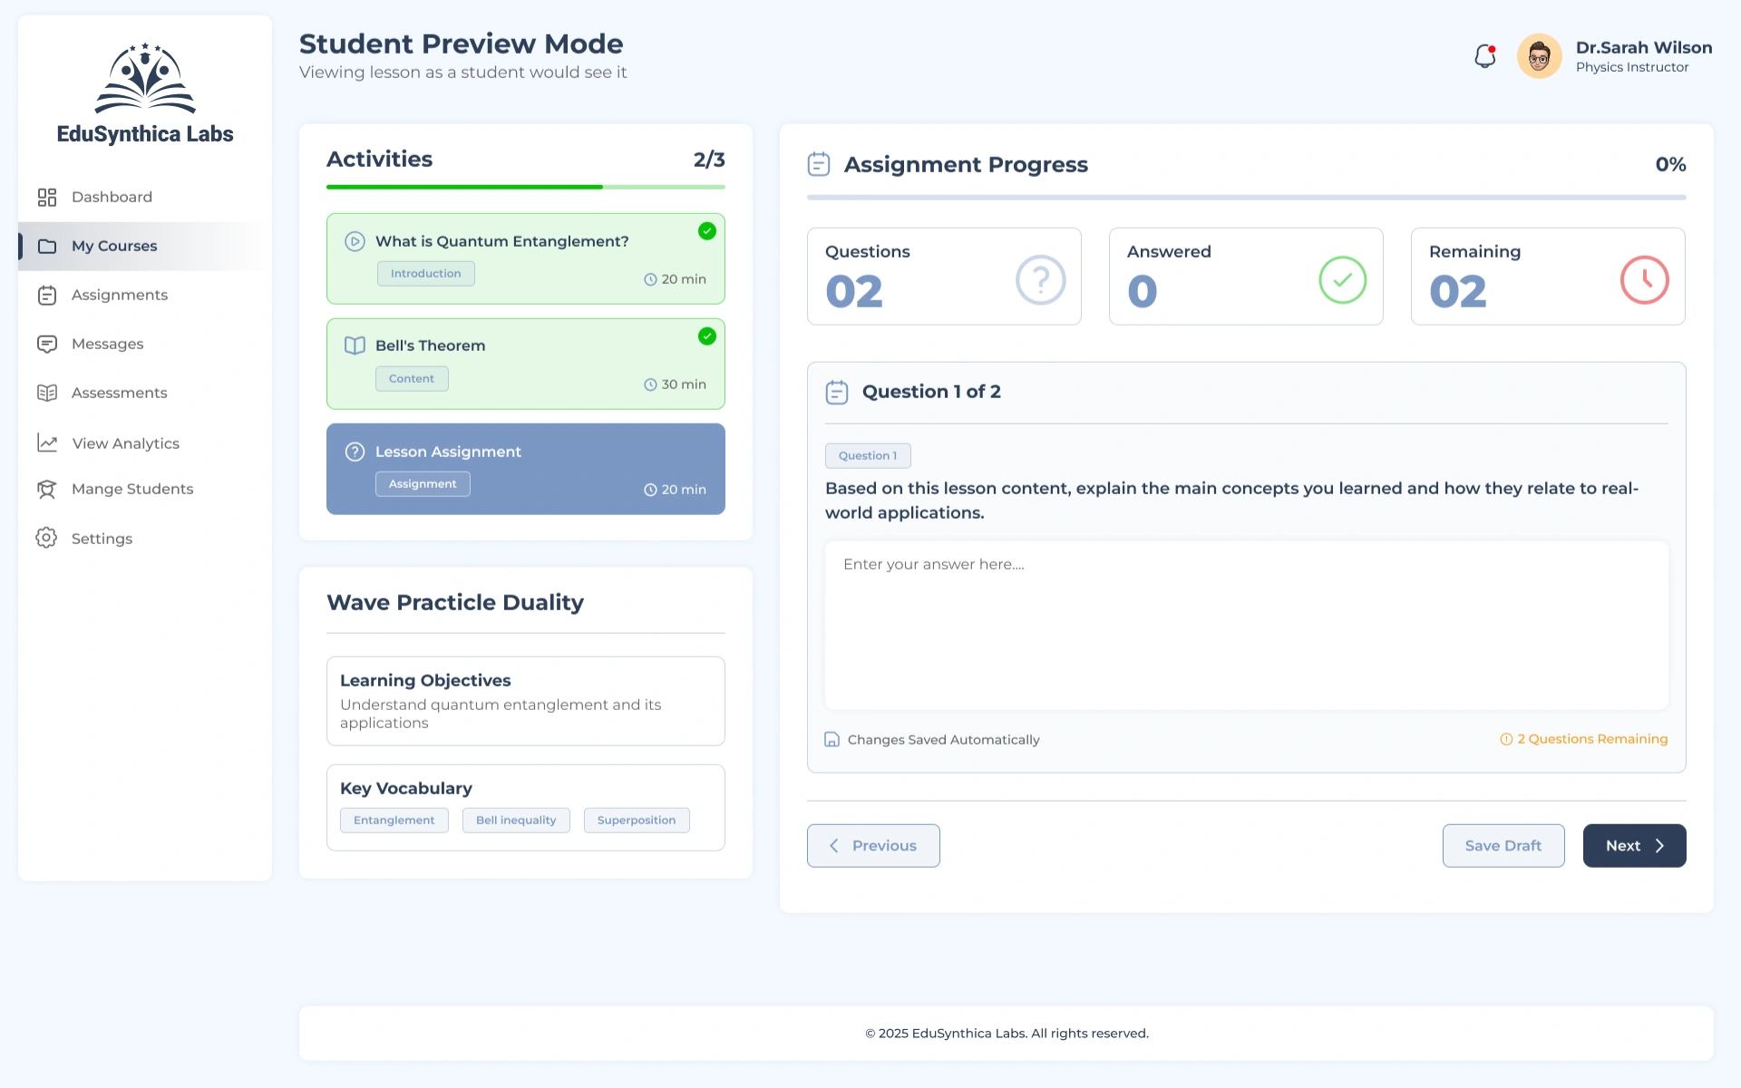Open My Courses in sidebar
The image size is (1741, 1088).
click(x=114, y=246)
